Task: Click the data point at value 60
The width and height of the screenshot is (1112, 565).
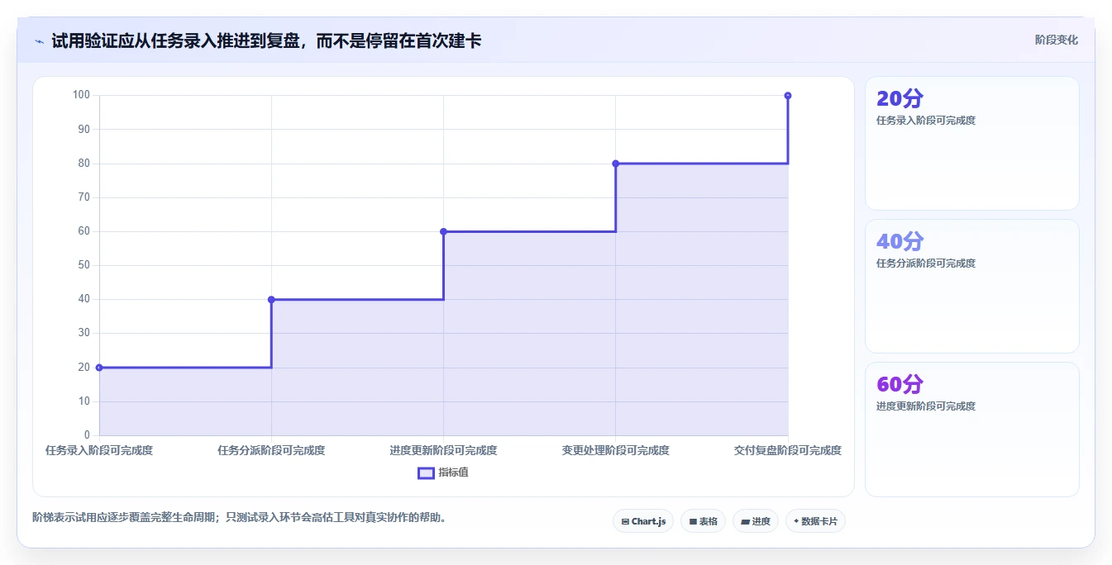Action: [x=443, y=231]
